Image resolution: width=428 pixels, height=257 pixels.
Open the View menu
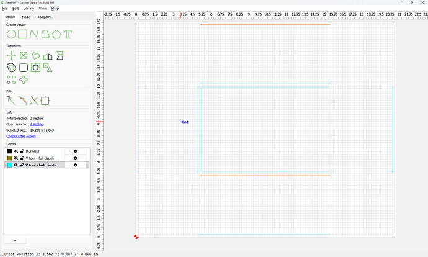(x=43, y=9)
